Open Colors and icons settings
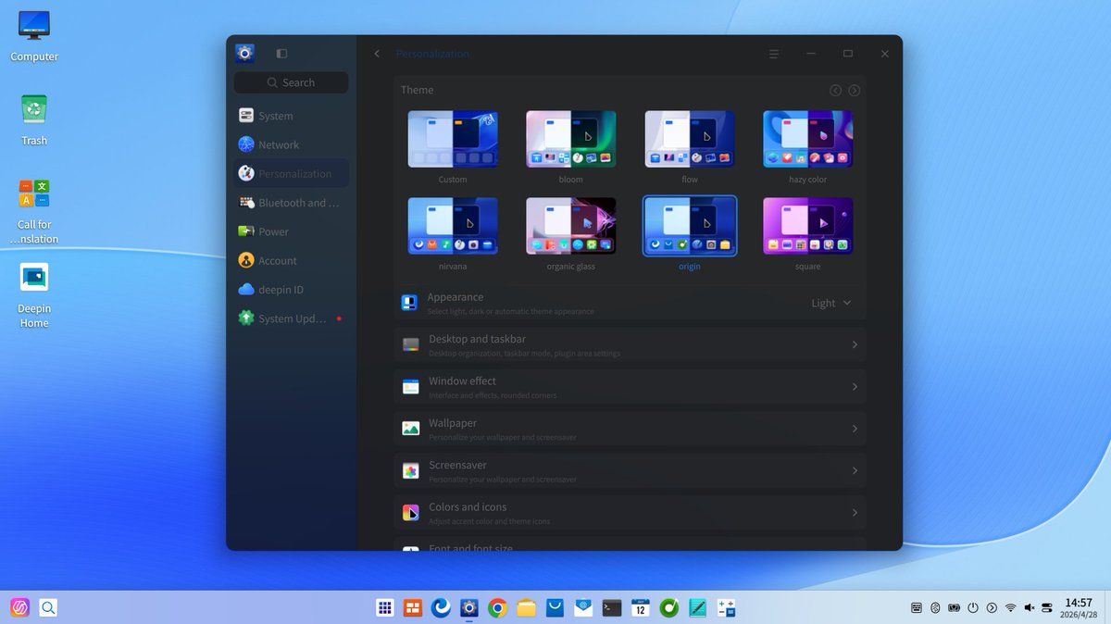Image resolution: width=1111 pixels, height=624 pixels. [630, 512]
